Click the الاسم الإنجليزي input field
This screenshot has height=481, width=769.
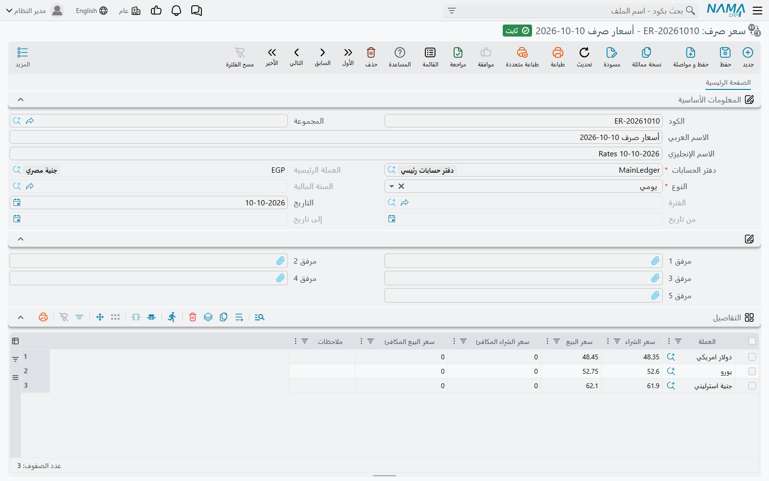pyautogui.click(x=336, y=153)
